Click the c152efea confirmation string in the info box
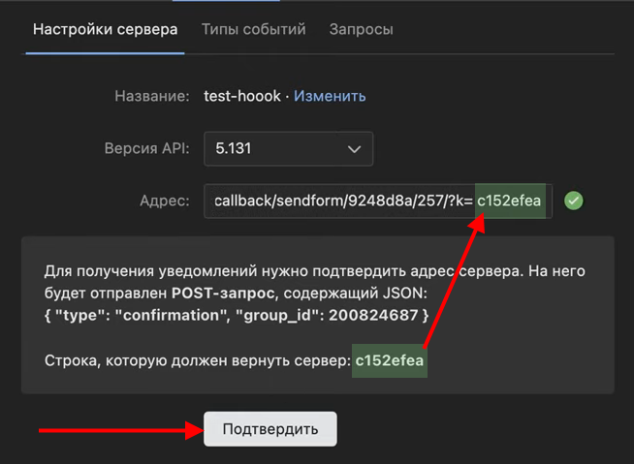The width and height of the screenshot is (634, 464). pos(390,360)
